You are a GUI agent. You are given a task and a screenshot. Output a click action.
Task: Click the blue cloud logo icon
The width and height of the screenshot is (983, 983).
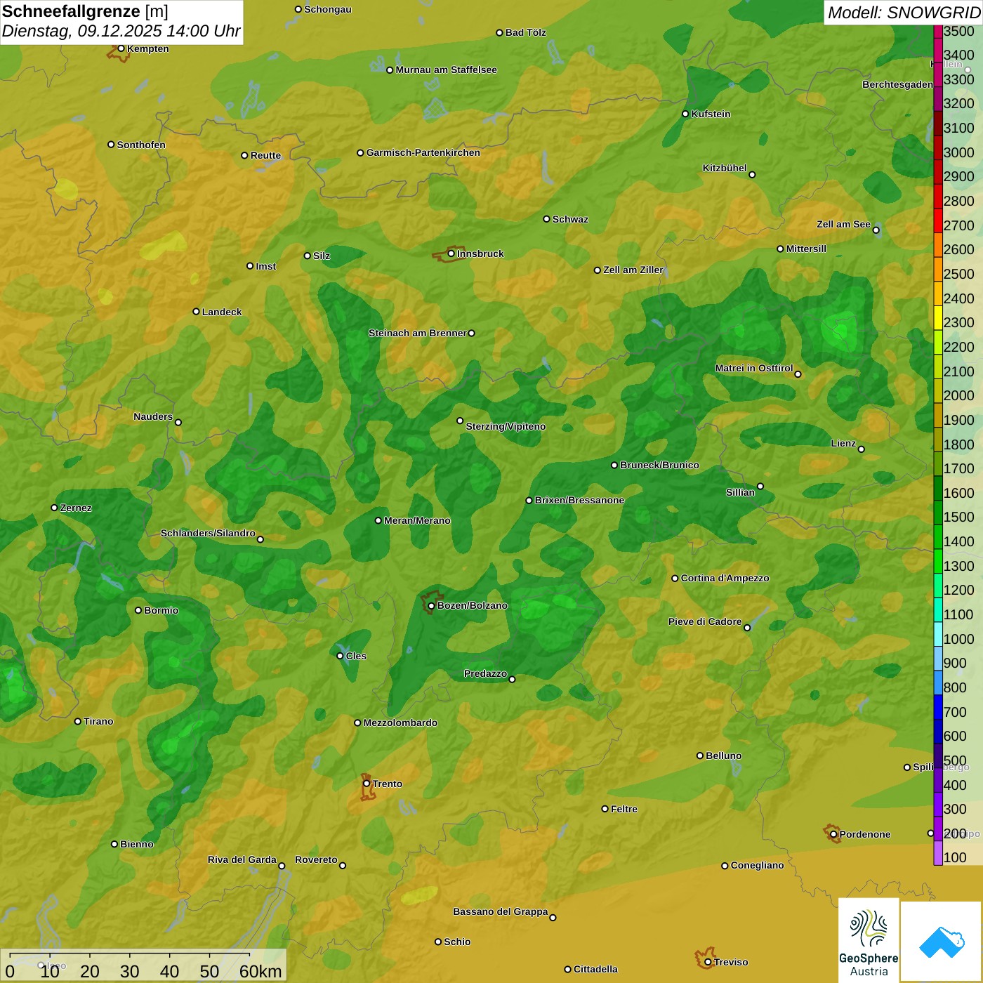point(942,942)
